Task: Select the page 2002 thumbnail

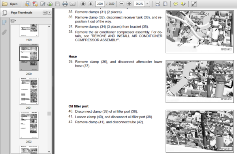Action: [x=29, y=125]
